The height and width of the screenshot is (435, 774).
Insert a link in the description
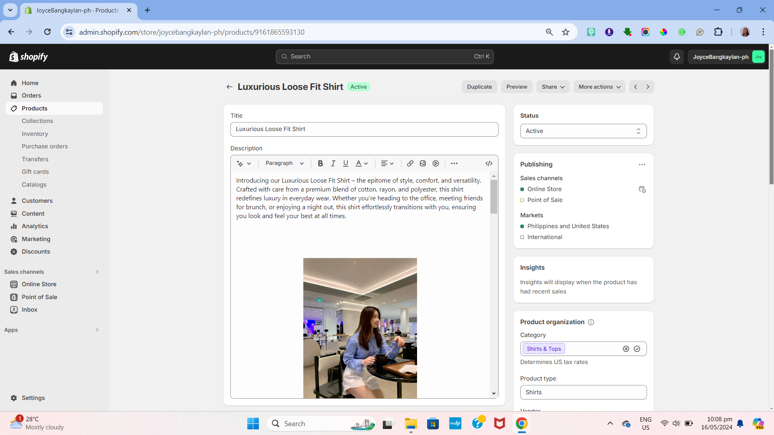pyautogui.click(x=410, y=163)
